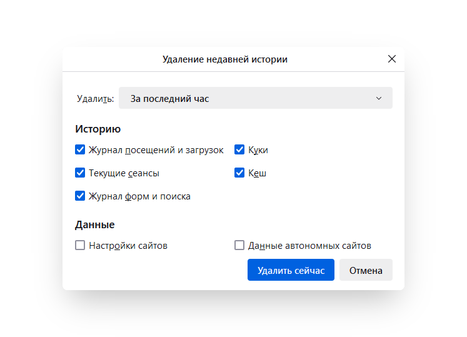
Task: Select the Текущие сеансы label text
Action: click(124, 173)
